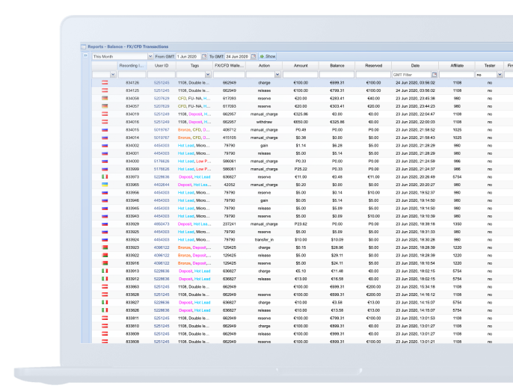Click the flag icon in row 834019

coord(105,114)
